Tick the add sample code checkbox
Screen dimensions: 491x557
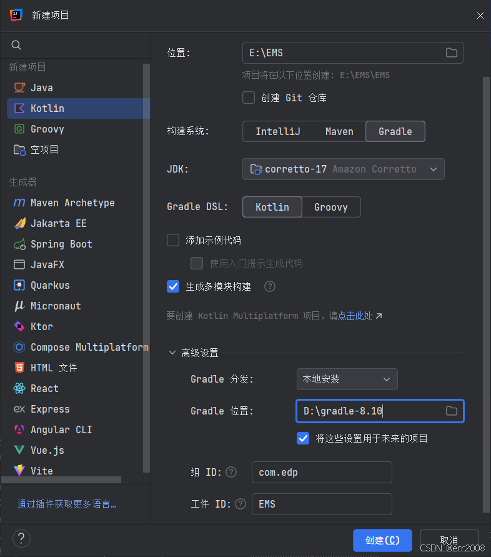click(173, 240)
